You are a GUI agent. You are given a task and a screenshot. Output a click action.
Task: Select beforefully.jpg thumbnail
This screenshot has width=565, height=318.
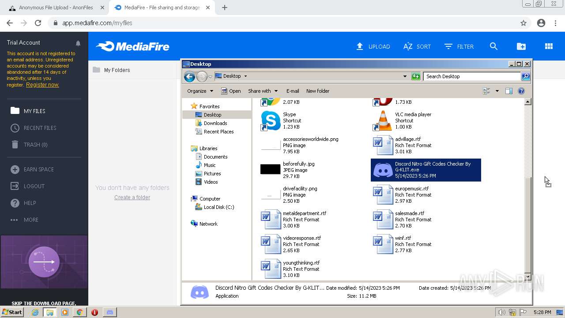click(x=271, y=170)
